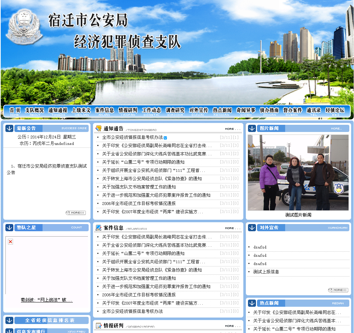Open the 测试图片新闻 photo thumbnail
This screenshot has width=354, height=333.
click(298, 173)
